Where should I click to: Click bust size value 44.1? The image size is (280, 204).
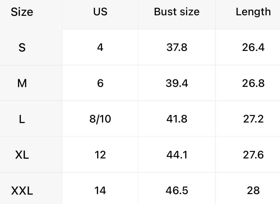click(177, 155)
